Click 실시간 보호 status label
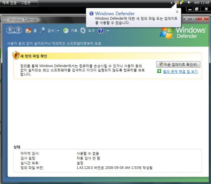The width and height of the screenshot is (211, 184). click(30, 163)
